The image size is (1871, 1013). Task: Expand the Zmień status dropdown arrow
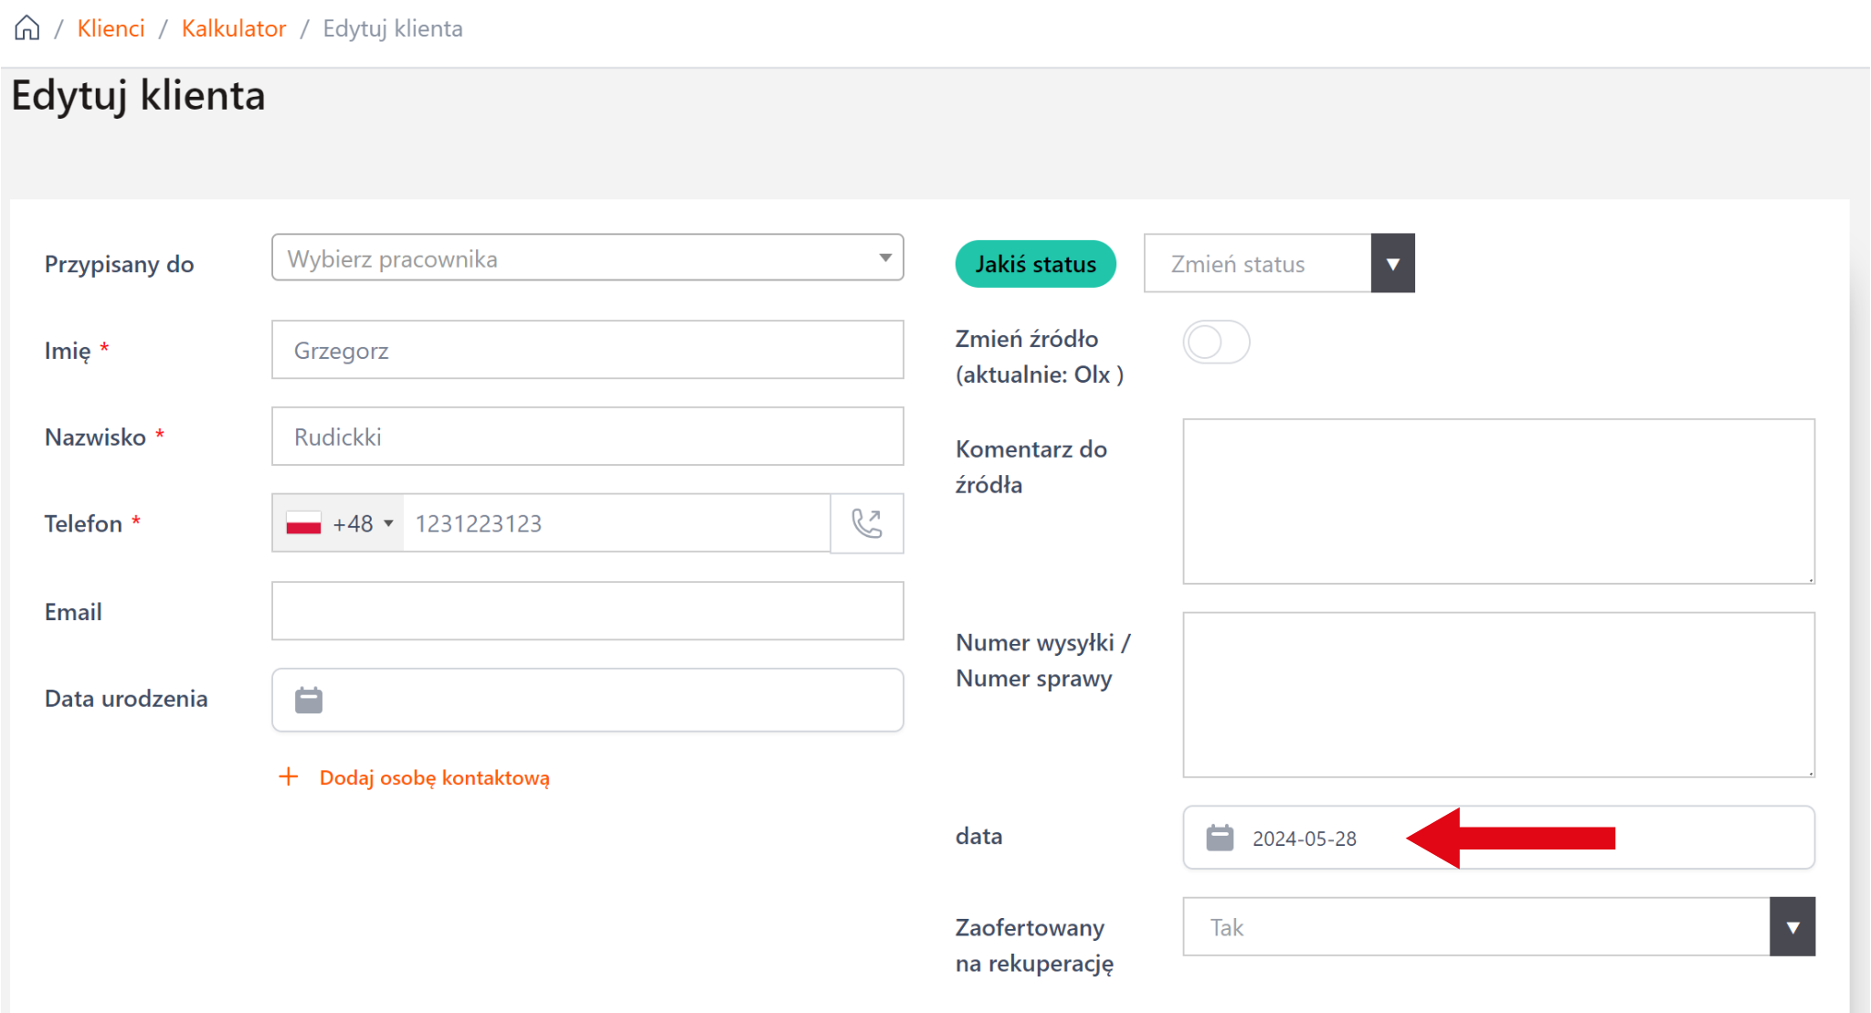point(1392,264)
